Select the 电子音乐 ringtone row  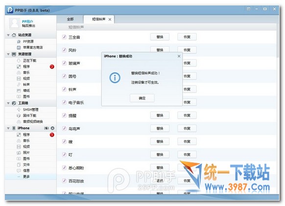166,102
